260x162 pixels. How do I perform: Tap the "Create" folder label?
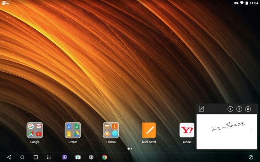tap(73, 142)
